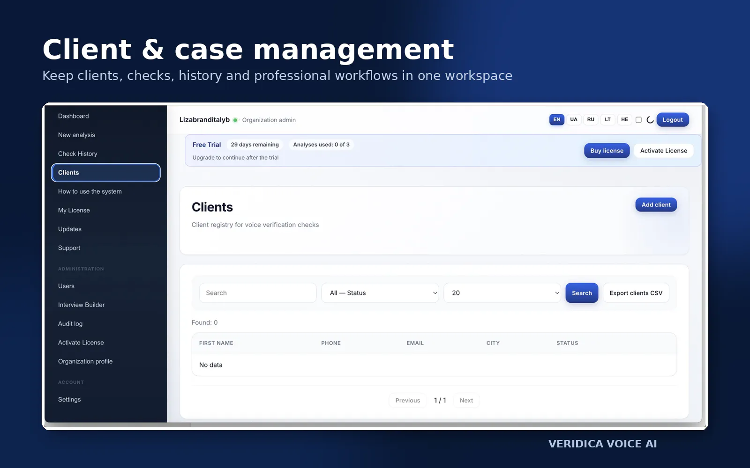Open How to use the system
This screenshot has width=750, height=468.
coord(105,191)
